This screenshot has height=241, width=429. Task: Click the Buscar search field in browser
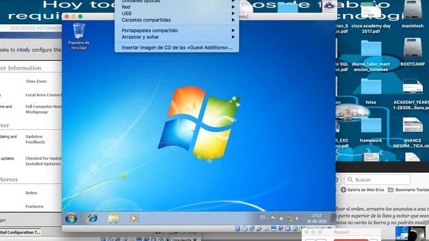(x=377, y=179)
